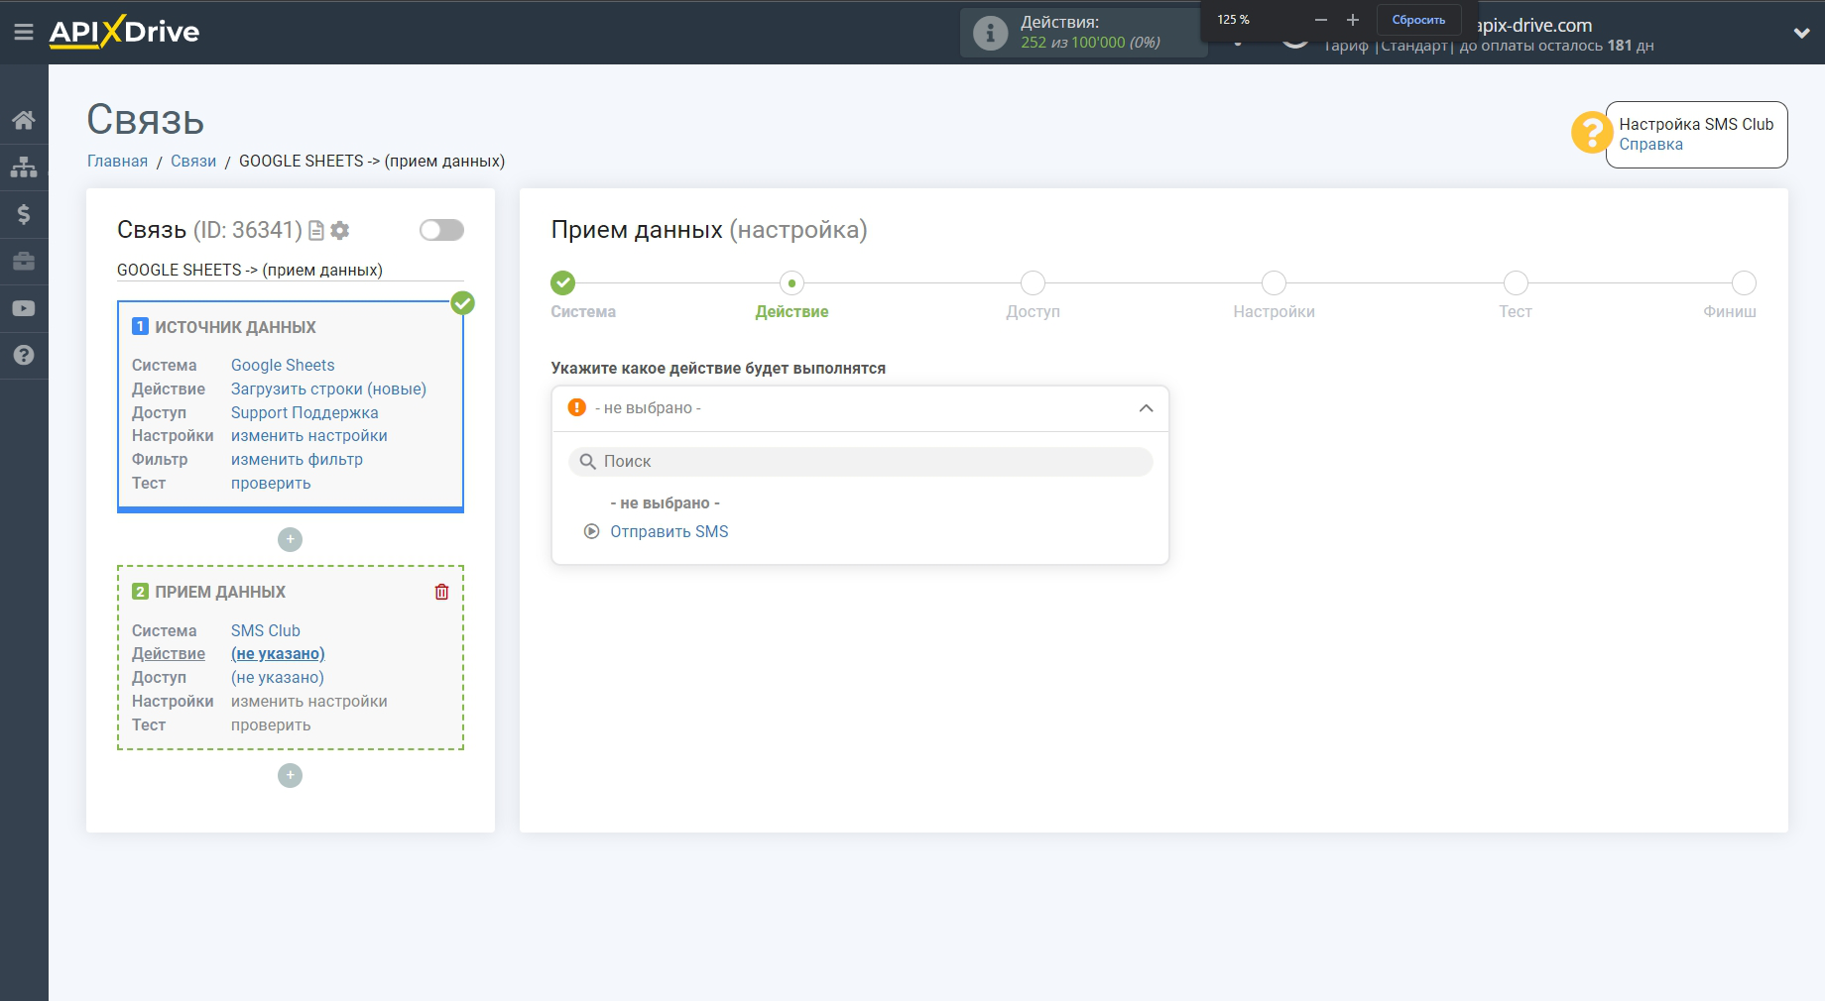Image resolution: width=1825 pixels, height=1001 pixels.
Task: Click the 125 % zoom level
Action: [x=1233, y=20]
